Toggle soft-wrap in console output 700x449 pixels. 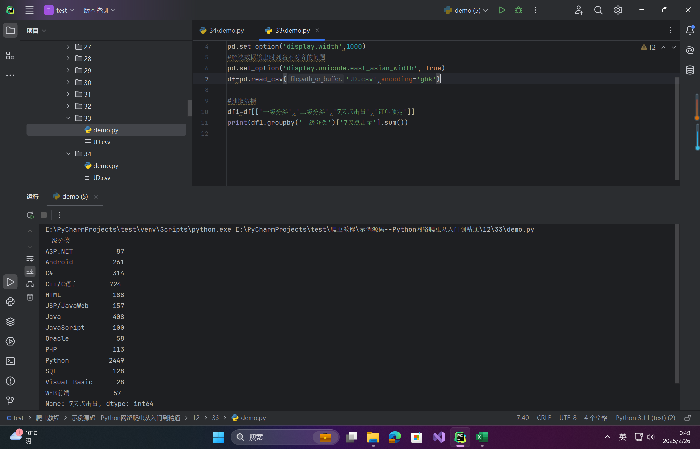click(x=30, y=259)
